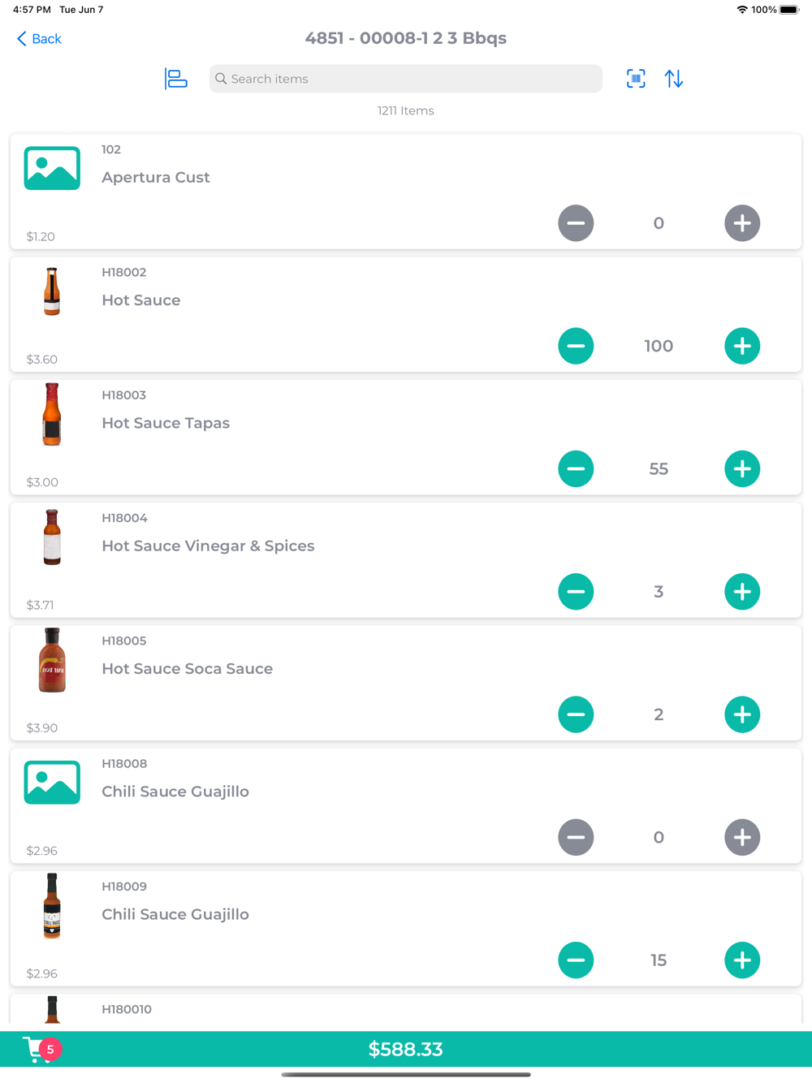The image size is (812, 1083).
Task: Increase Hot Sauce Soca Sauce quantity
Action: [742, 714]
